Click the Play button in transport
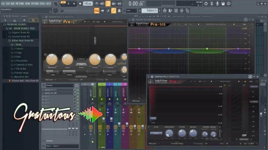The height and width of the screenshot is (150, 268). [69, 4]
